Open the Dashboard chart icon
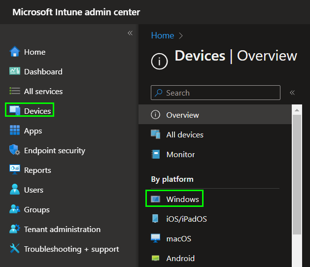310x267 pixels. click(15, 71)
